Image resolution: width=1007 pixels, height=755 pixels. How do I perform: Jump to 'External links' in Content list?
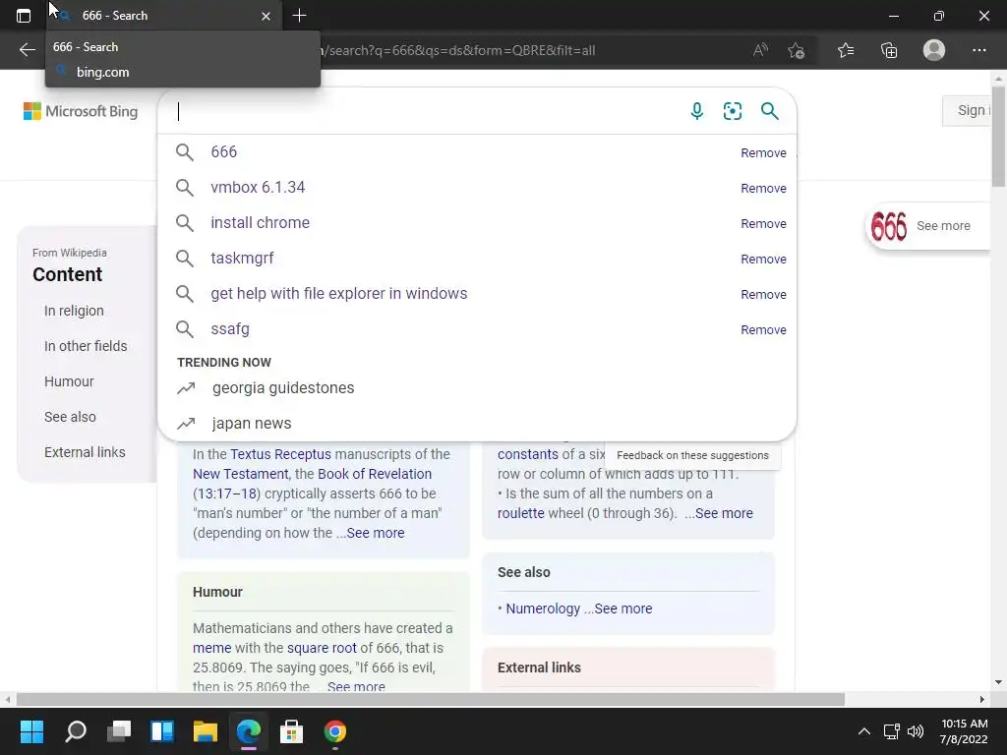pyautogui.click(x=85, y=452)
